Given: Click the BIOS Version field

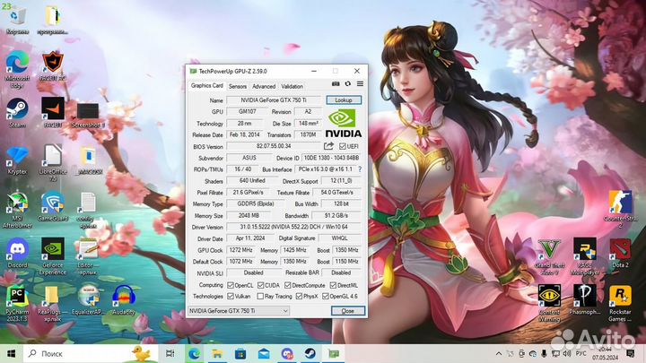Looking at the screenshot, I should [x=274, y=146].
